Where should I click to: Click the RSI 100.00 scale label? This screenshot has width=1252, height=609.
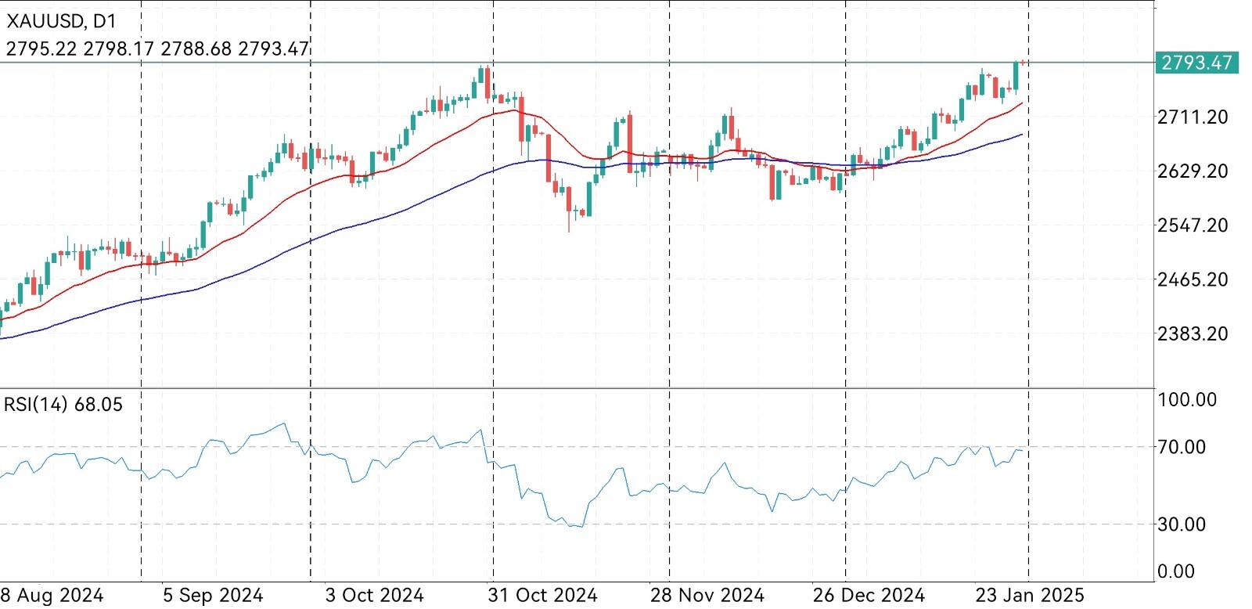1188,400
